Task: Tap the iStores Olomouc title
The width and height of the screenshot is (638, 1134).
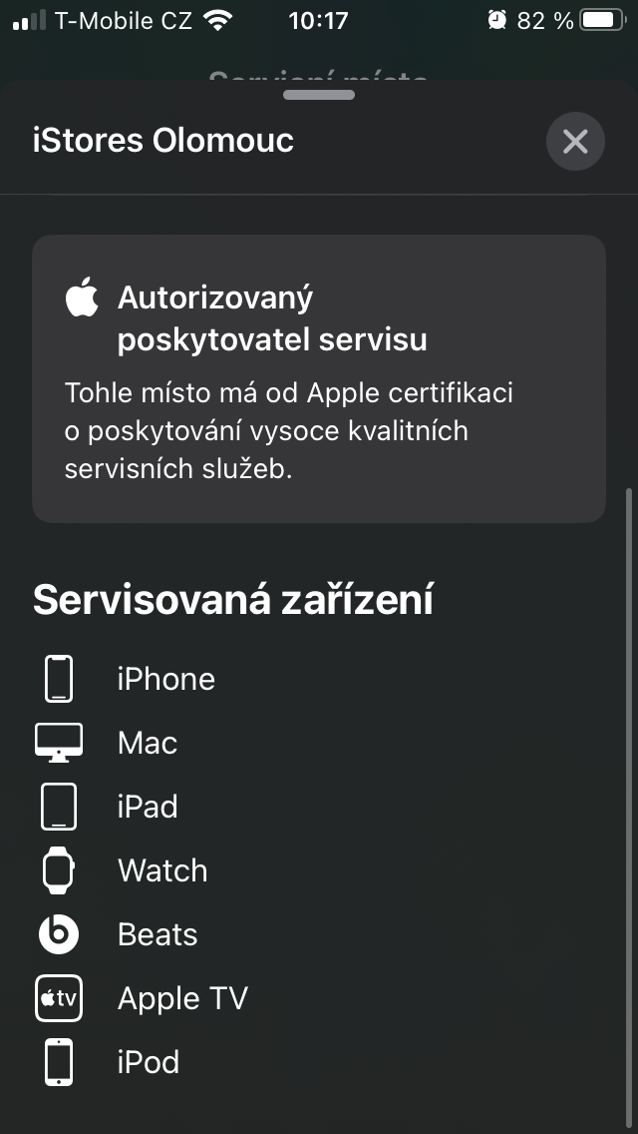Action: pyautogui.click(x=163, y=141)
